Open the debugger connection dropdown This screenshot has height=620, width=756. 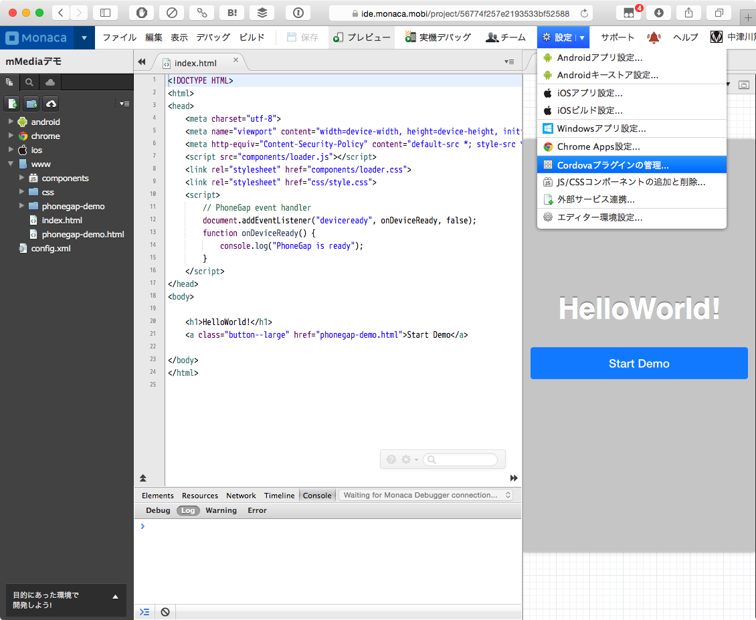[426, 495]
